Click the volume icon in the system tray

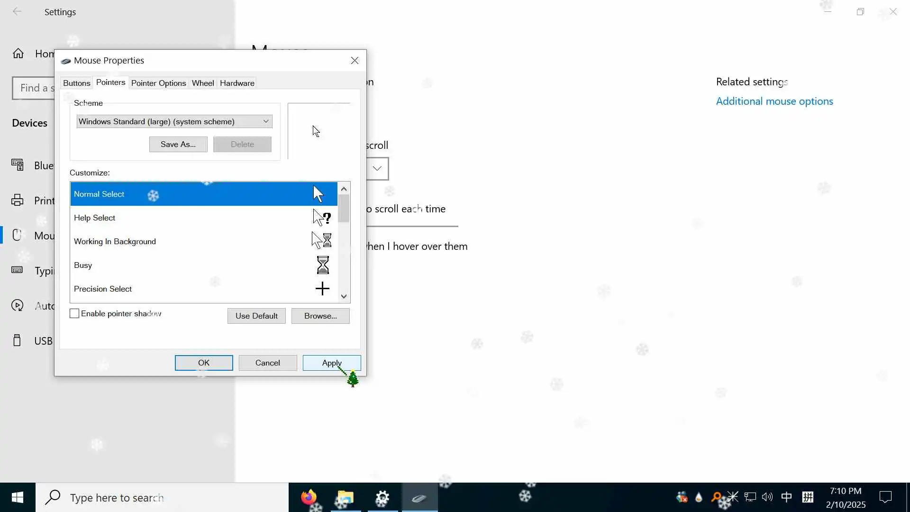(x=767, y=497)
